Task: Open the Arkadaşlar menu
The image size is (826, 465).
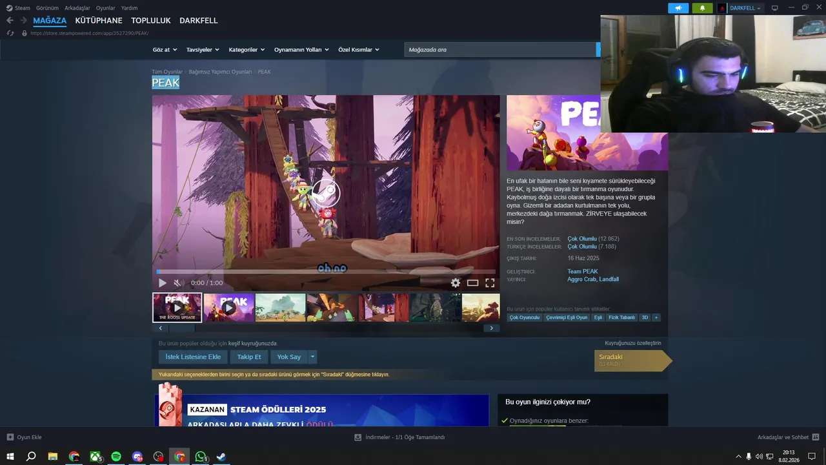Action: 77,8
